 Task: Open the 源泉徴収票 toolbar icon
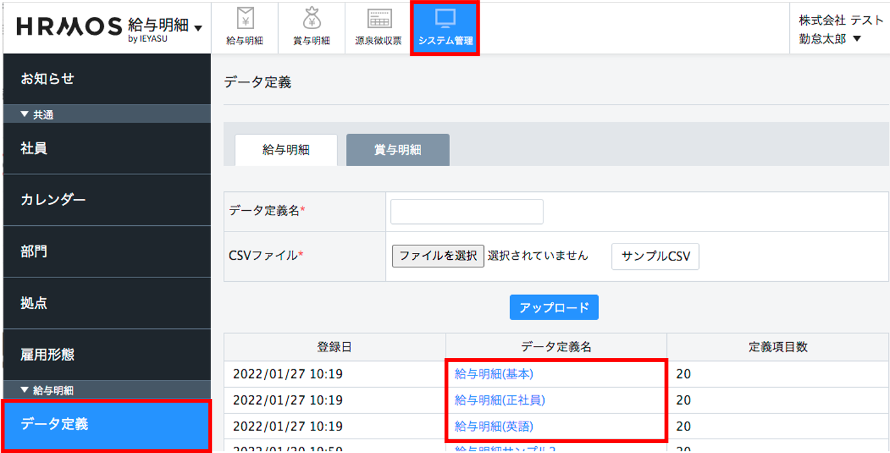(377, 27)
